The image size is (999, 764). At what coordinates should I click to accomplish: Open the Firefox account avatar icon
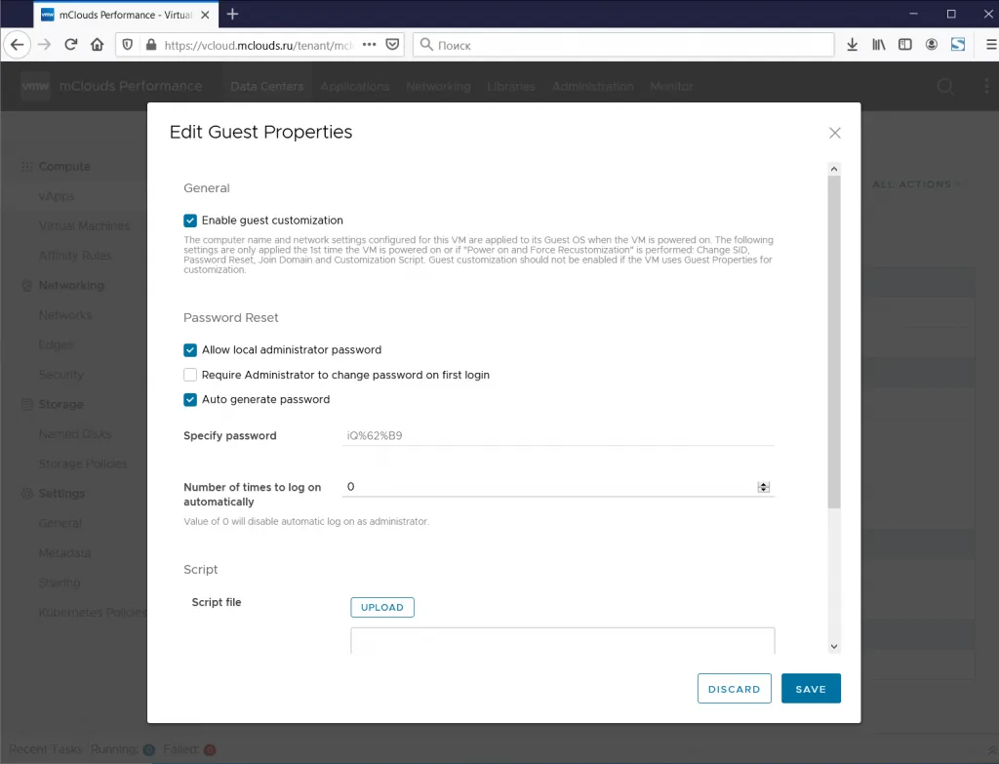click(932, 45)
